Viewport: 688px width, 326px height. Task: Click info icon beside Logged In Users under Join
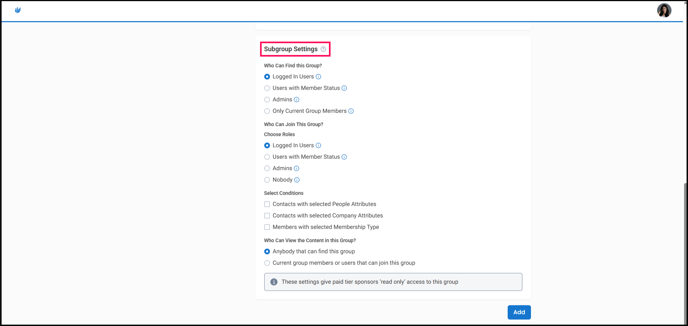(318, 145)
